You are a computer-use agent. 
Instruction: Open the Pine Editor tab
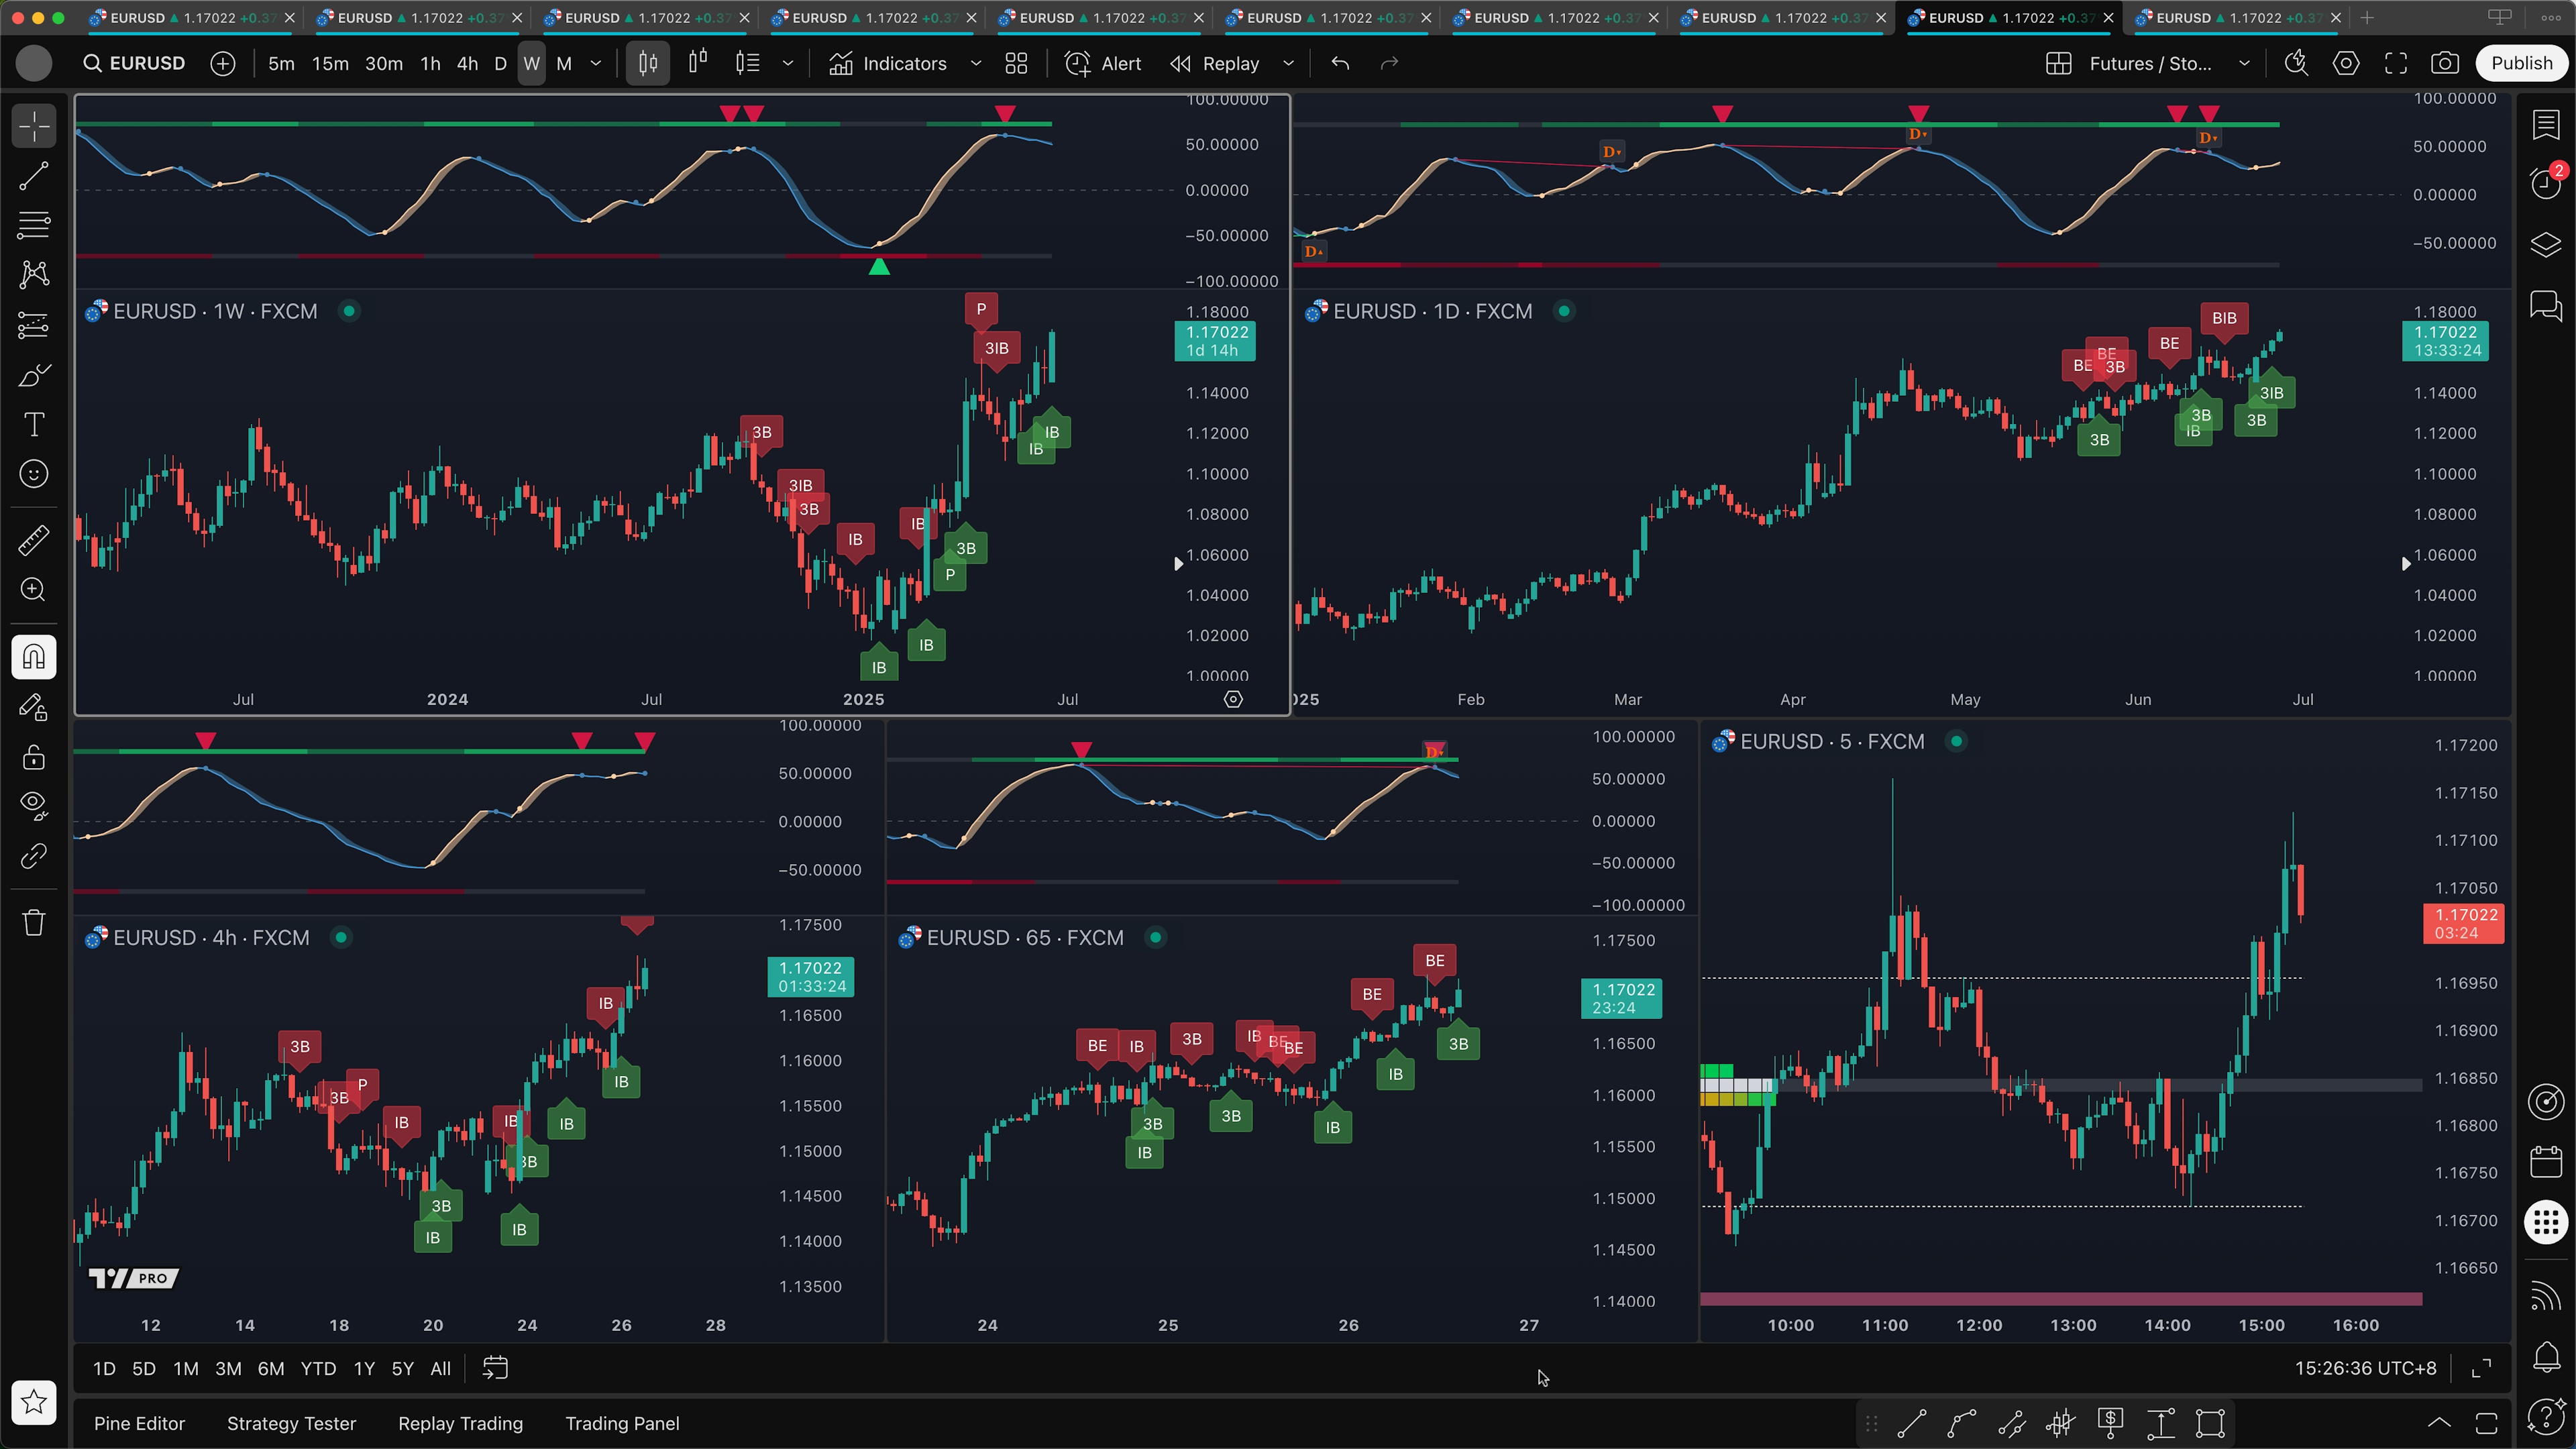coord(139,1423)
